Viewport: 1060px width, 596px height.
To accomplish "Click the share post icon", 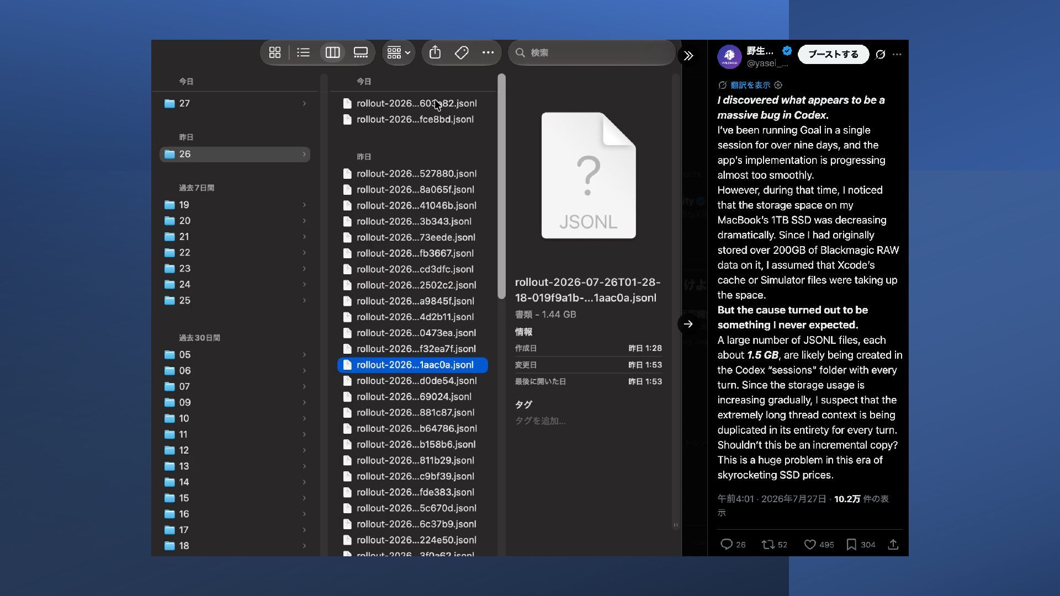I will pos(893,545).
